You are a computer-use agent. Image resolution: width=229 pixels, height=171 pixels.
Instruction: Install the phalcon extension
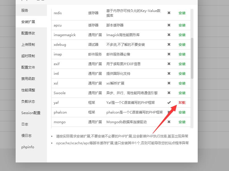click(x=182, y=112)
